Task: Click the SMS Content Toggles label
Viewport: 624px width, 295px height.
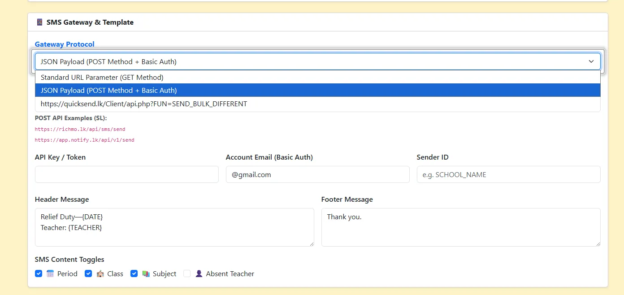Action: point(69,259)
